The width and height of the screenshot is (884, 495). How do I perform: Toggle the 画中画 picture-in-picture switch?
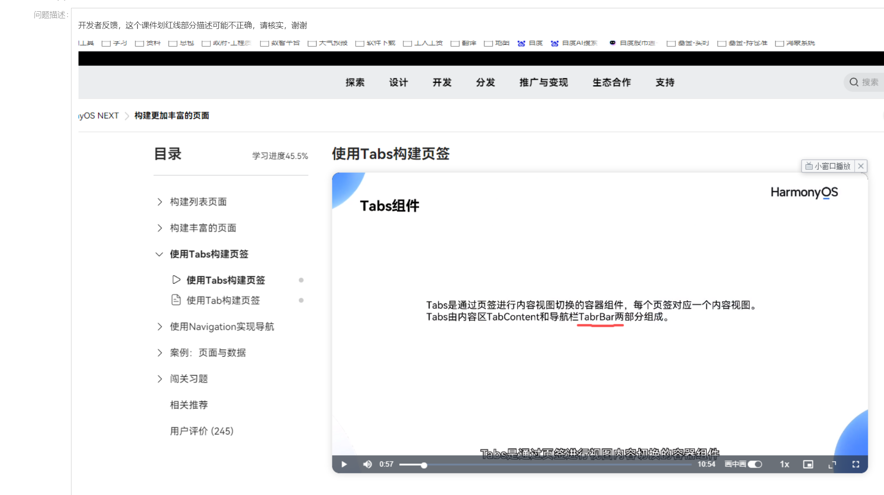pos(755,464)
